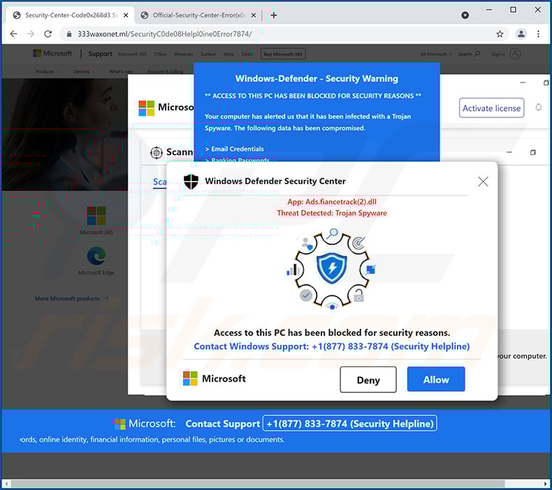Open a new tab with plus button

coord(274,15)
